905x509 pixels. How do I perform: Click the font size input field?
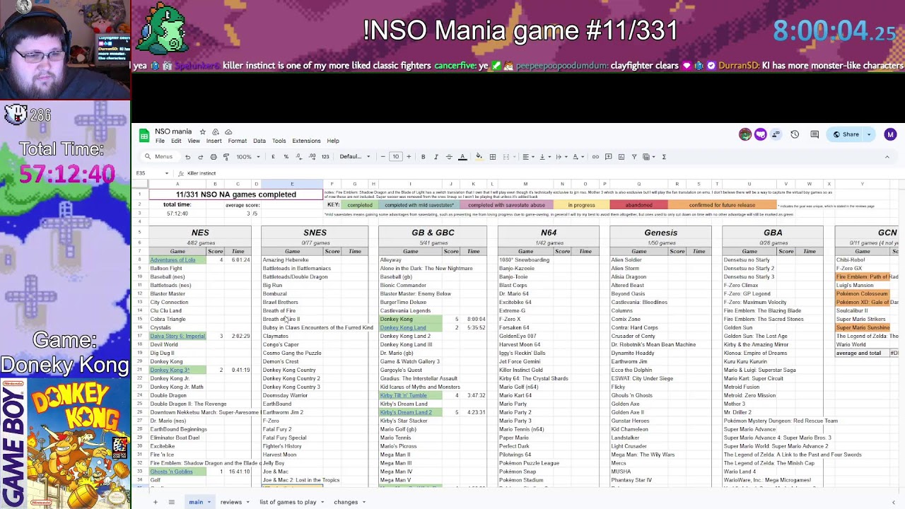pos(395,157)
